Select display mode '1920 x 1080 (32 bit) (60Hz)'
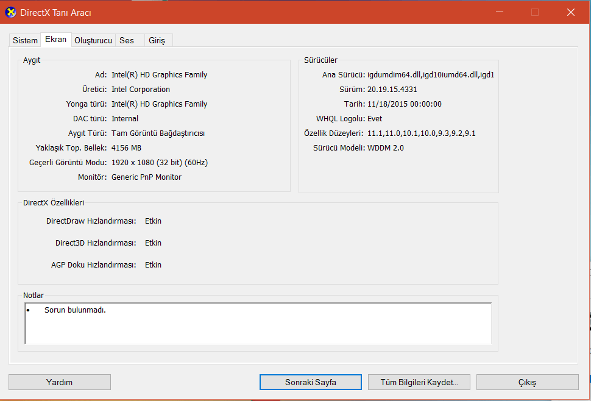 click(x=160, y=163)
